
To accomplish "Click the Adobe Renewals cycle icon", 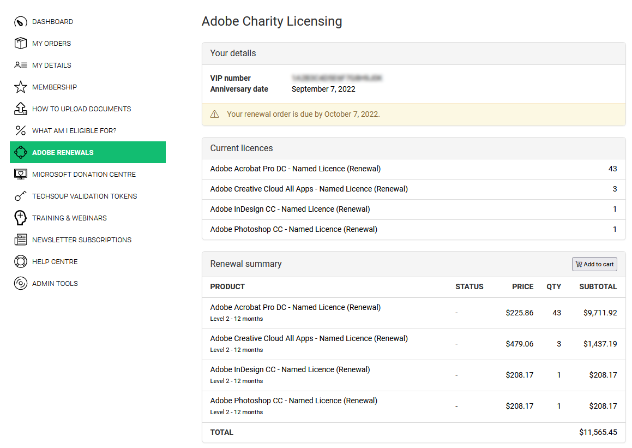I will click(x=21, y=152).
